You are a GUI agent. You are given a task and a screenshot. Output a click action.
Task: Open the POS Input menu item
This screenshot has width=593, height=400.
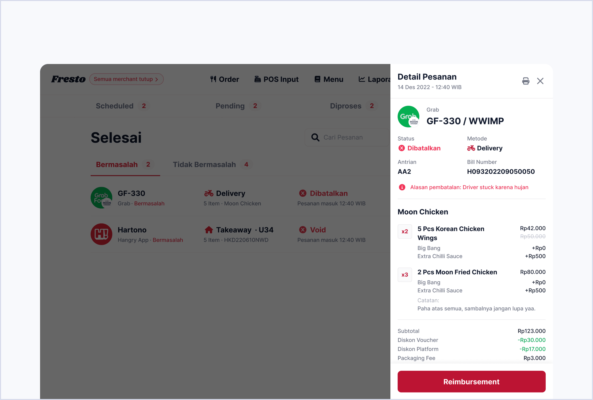tap(276, 79)
